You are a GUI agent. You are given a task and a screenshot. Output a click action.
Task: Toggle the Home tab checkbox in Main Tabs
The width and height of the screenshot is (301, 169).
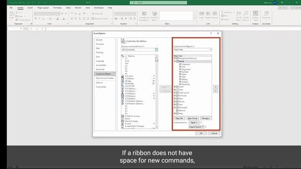tap(177, 61)
